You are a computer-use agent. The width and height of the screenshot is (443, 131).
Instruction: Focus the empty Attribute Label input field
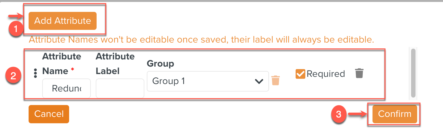coord(120,88)
